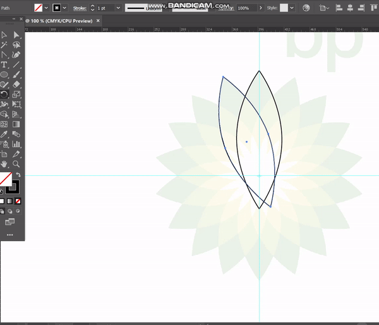Select the Paintbrush tool
The image size is (379, 325).
click(16, 75)
